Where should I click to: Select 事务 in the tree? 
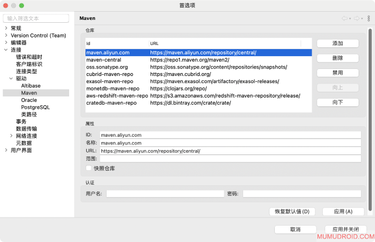pyautogui.click(x=21, y=122)
